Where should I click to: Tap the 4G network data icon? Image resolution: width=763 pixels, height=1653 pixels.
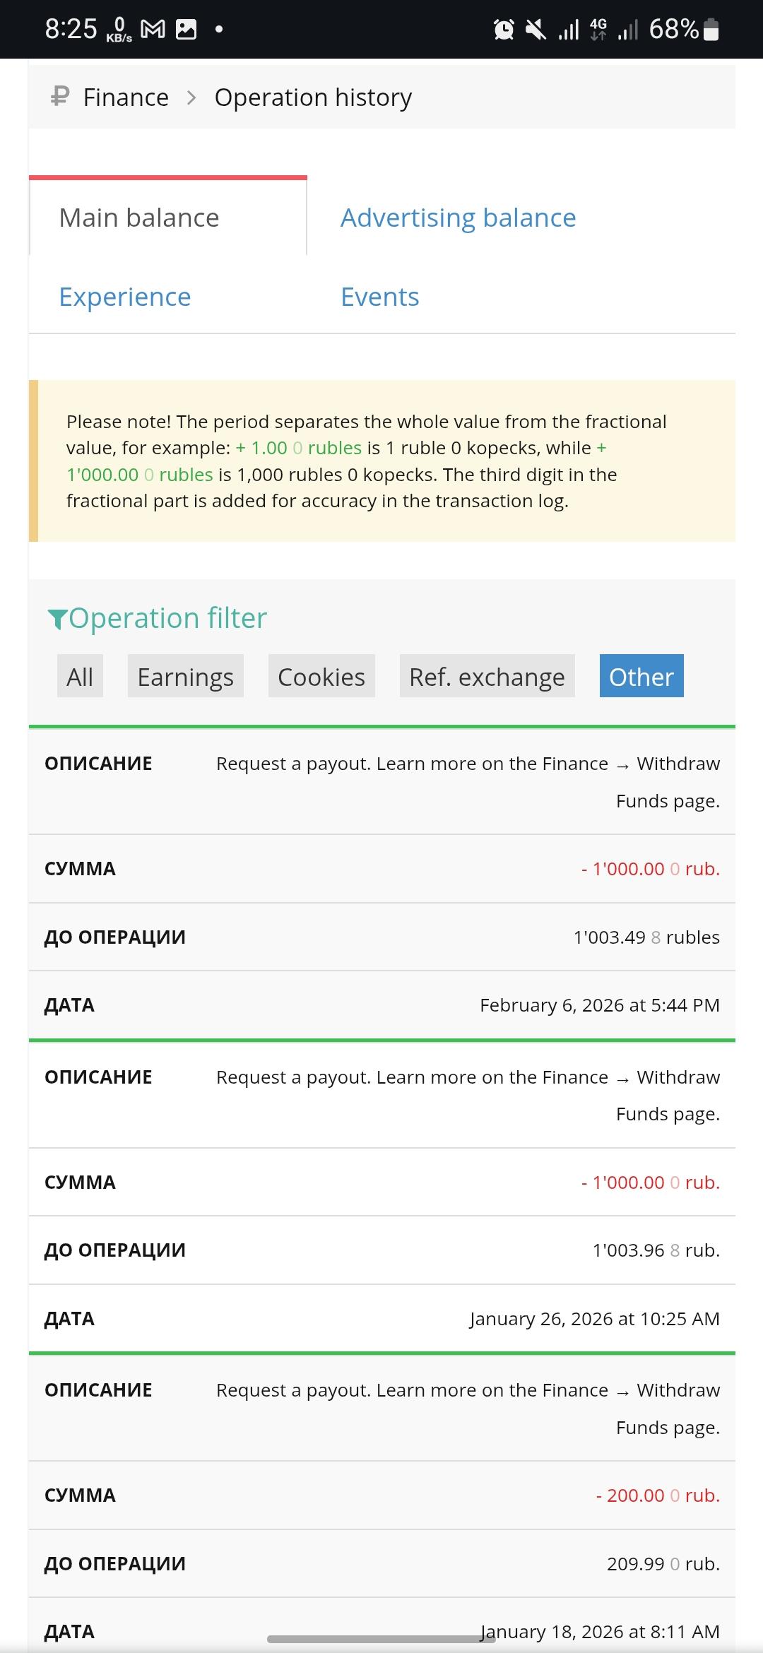(598, 30)
